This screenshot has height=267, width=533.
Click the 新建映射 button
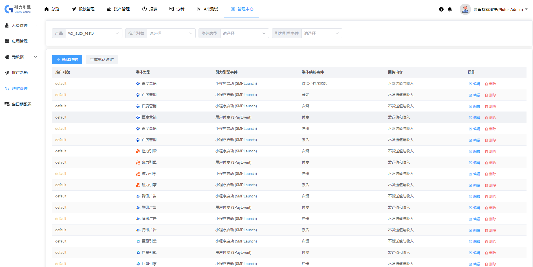click(x=67, y=59)
